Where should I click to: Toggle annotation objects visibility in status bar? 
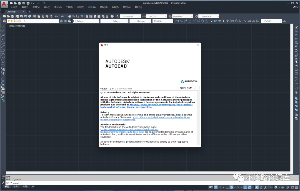(257, 187)
